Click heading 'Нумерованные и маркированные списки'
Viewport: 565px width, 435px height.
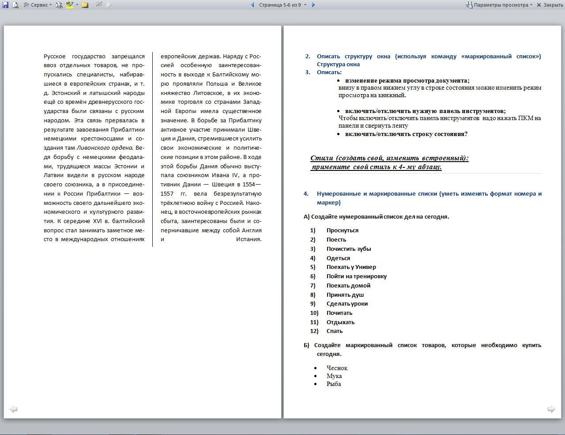(377, 194)
